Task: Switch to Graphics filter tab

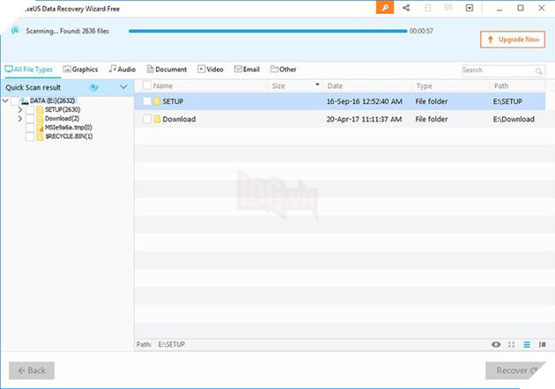Action: 80,70
